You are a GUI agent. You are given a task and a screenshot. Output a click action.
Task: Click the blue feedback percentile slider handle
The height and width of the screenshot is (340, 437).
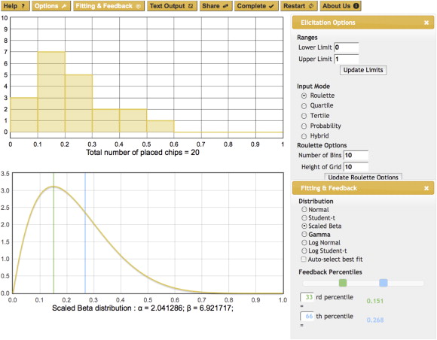tap(384, 283)
